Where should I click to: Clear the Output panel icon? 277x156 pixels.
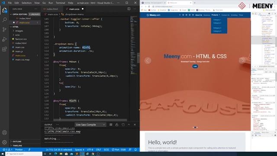pyautogui.click(x=111, y=125)
